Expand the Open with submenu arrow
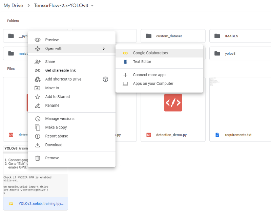The height and width of the screenshot is (211, 271). point(104,49)
